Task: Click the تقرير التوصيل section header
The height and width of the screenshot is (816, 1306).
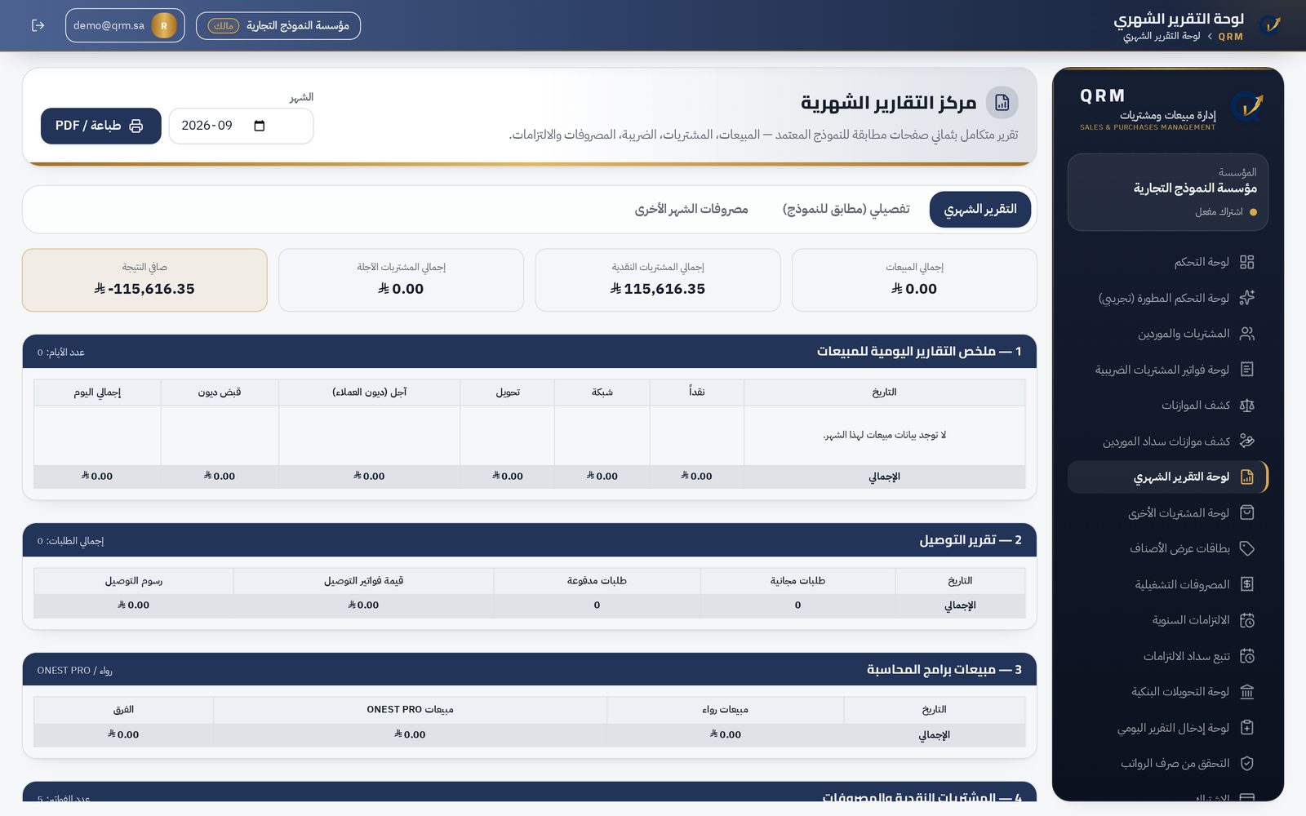Action: pos(530,540)
